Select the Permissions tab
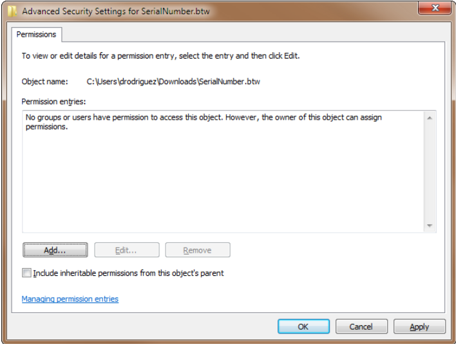Viewport: 456px width, 344px height. [36, 34]
